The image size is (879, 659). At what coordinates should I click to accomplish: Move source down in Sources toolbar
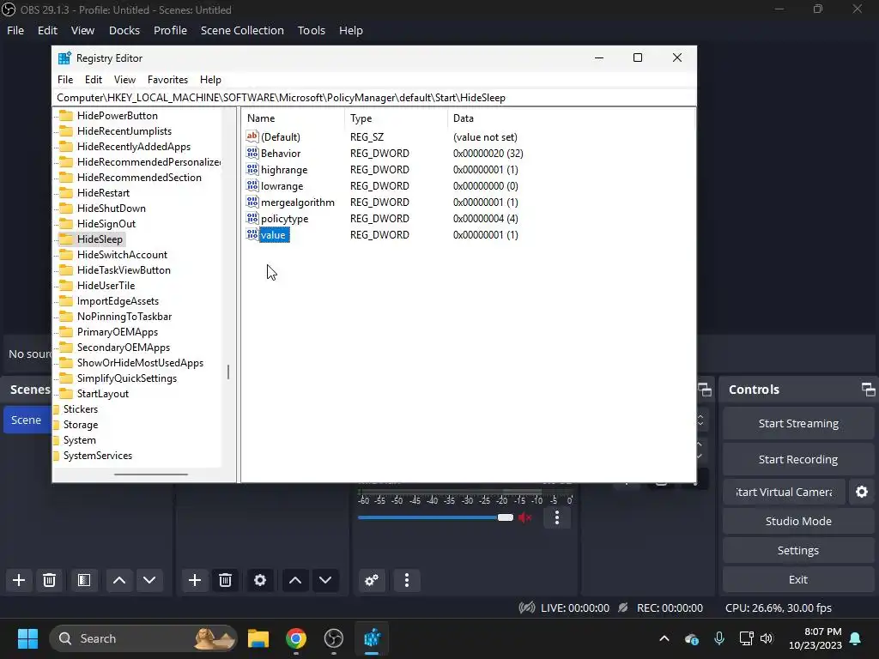[325, 580]
